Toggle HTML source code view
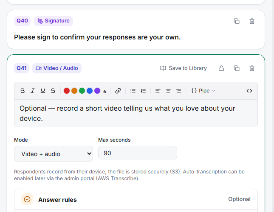The image size is (274, 212). pyautogui.click(x=249, y=91)
